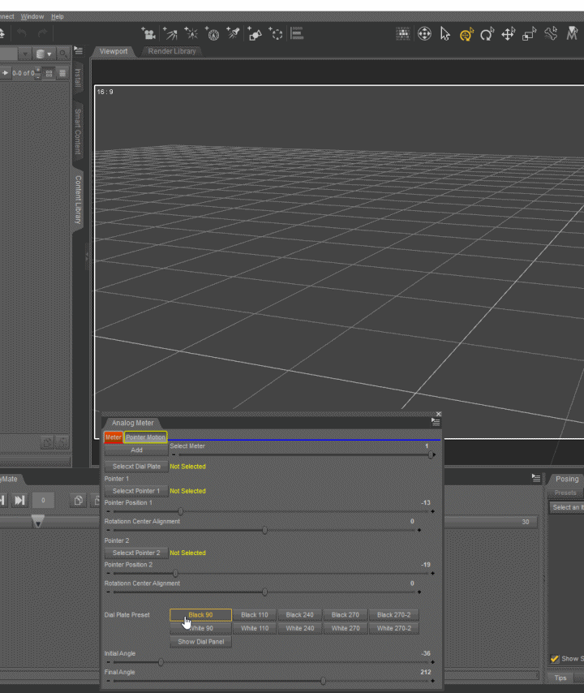The image size is (584, 693).
Task: Click the Selecxt Dial Plate button
Action: click(x=136, y=467)
